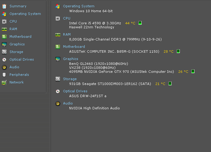This screenshot has height=152, width=211.
Task: Click the Optical Drives disc icon in summary pane
Action: click(x=58, y=91)
